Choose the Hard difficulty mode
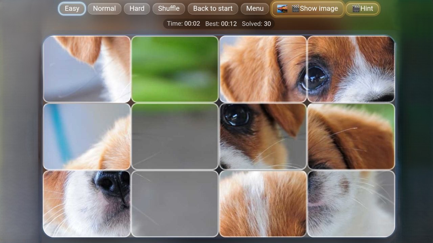 pos(137,8)
